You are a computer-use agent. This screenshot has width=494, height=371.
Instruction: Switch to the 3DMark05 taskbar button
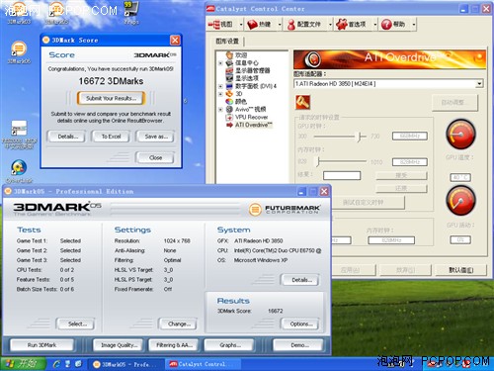[x=125, y=364]
